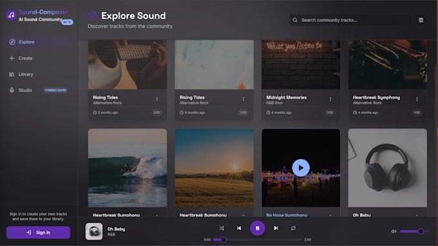The image size is (438, 246).
Task: Click the Midnight Memories title
Action: tap(287, 97)
